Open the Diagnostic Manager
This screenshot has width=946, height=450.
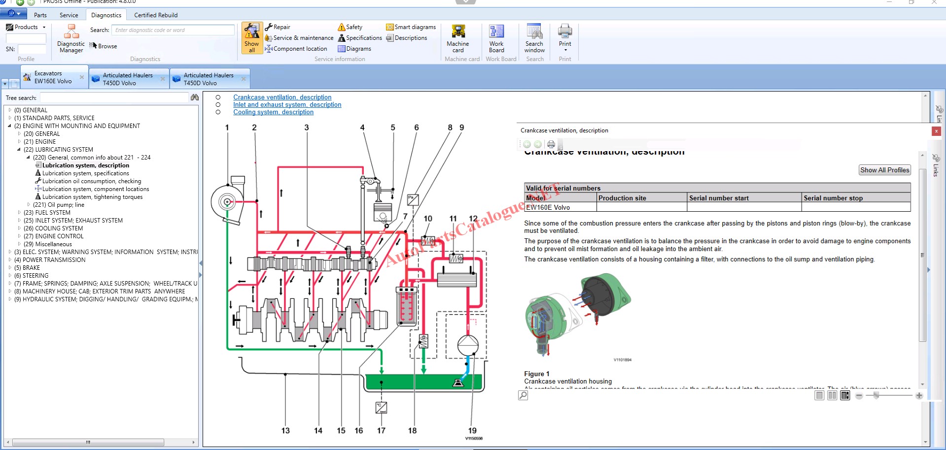[x=71, y=38]
